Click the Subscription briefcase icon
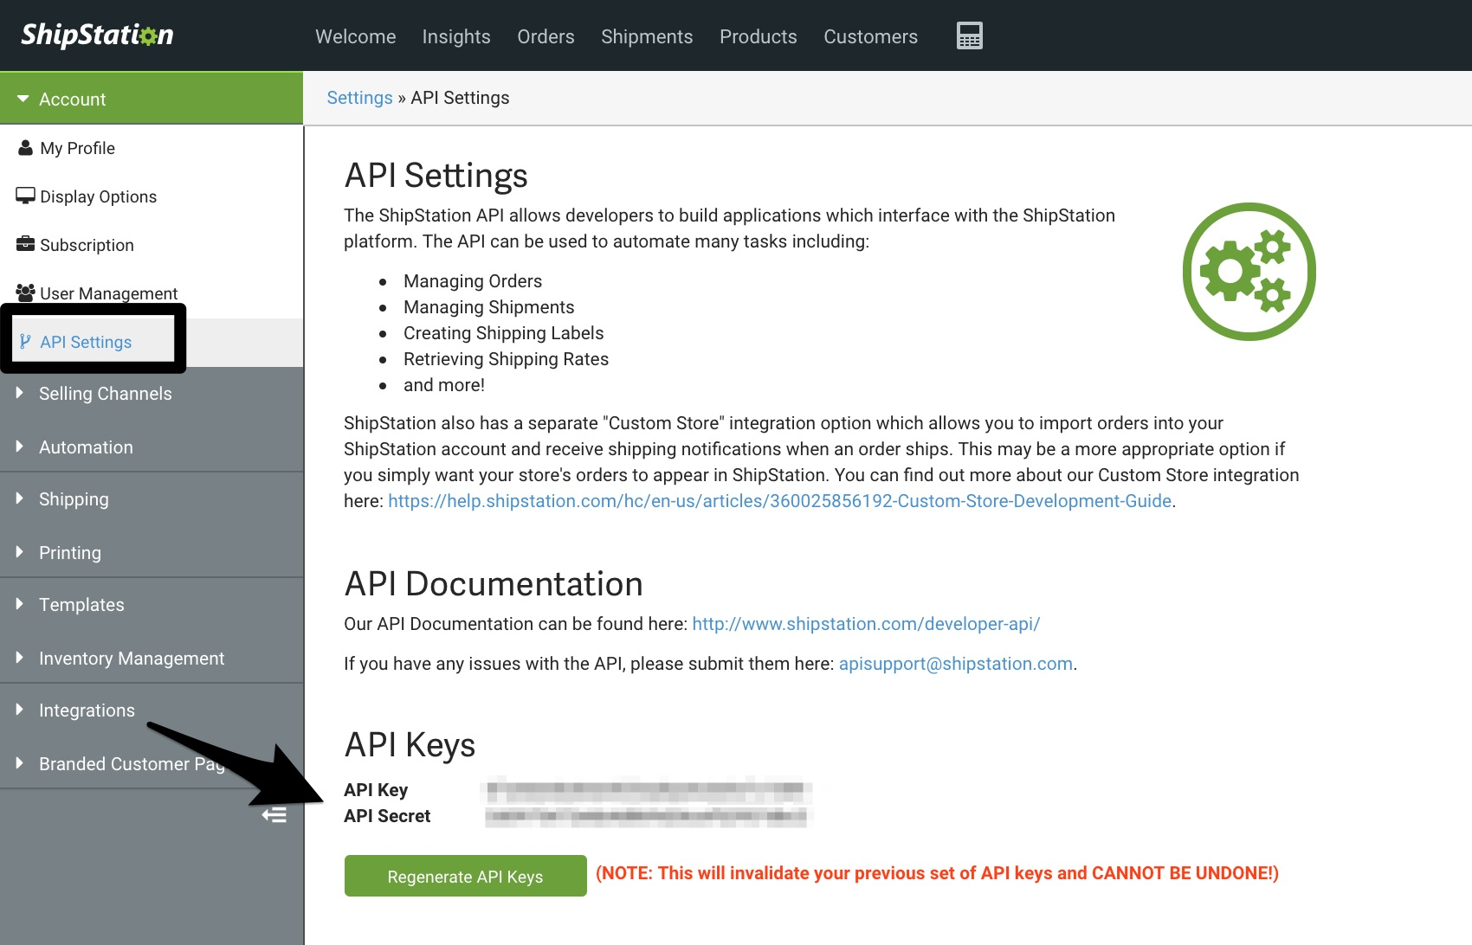Viewport: 1472px width, 945px height. (25, 244)
